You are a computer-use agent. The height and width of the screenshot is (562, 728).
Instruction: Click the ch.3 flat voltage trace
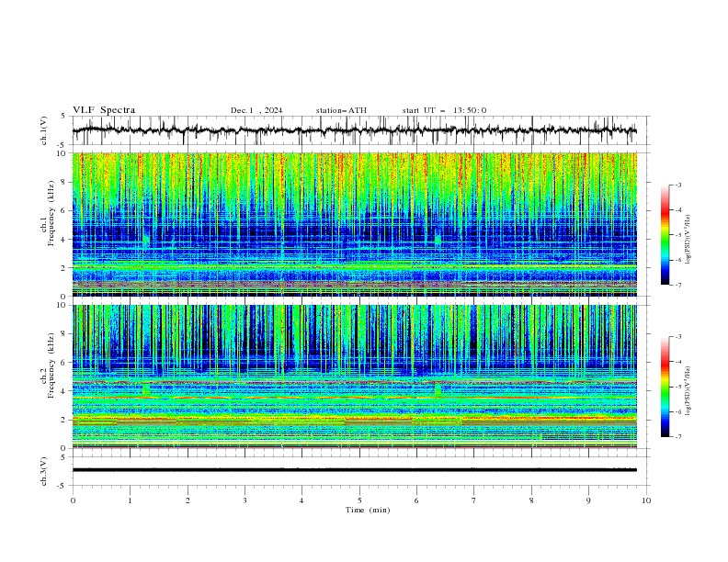coord(354,470)
